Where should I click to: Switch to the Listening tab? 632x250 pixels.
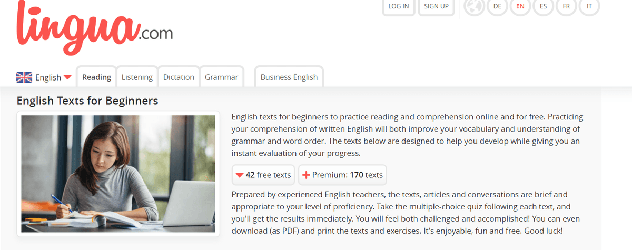pyautogui.click(x=137, y=77)
